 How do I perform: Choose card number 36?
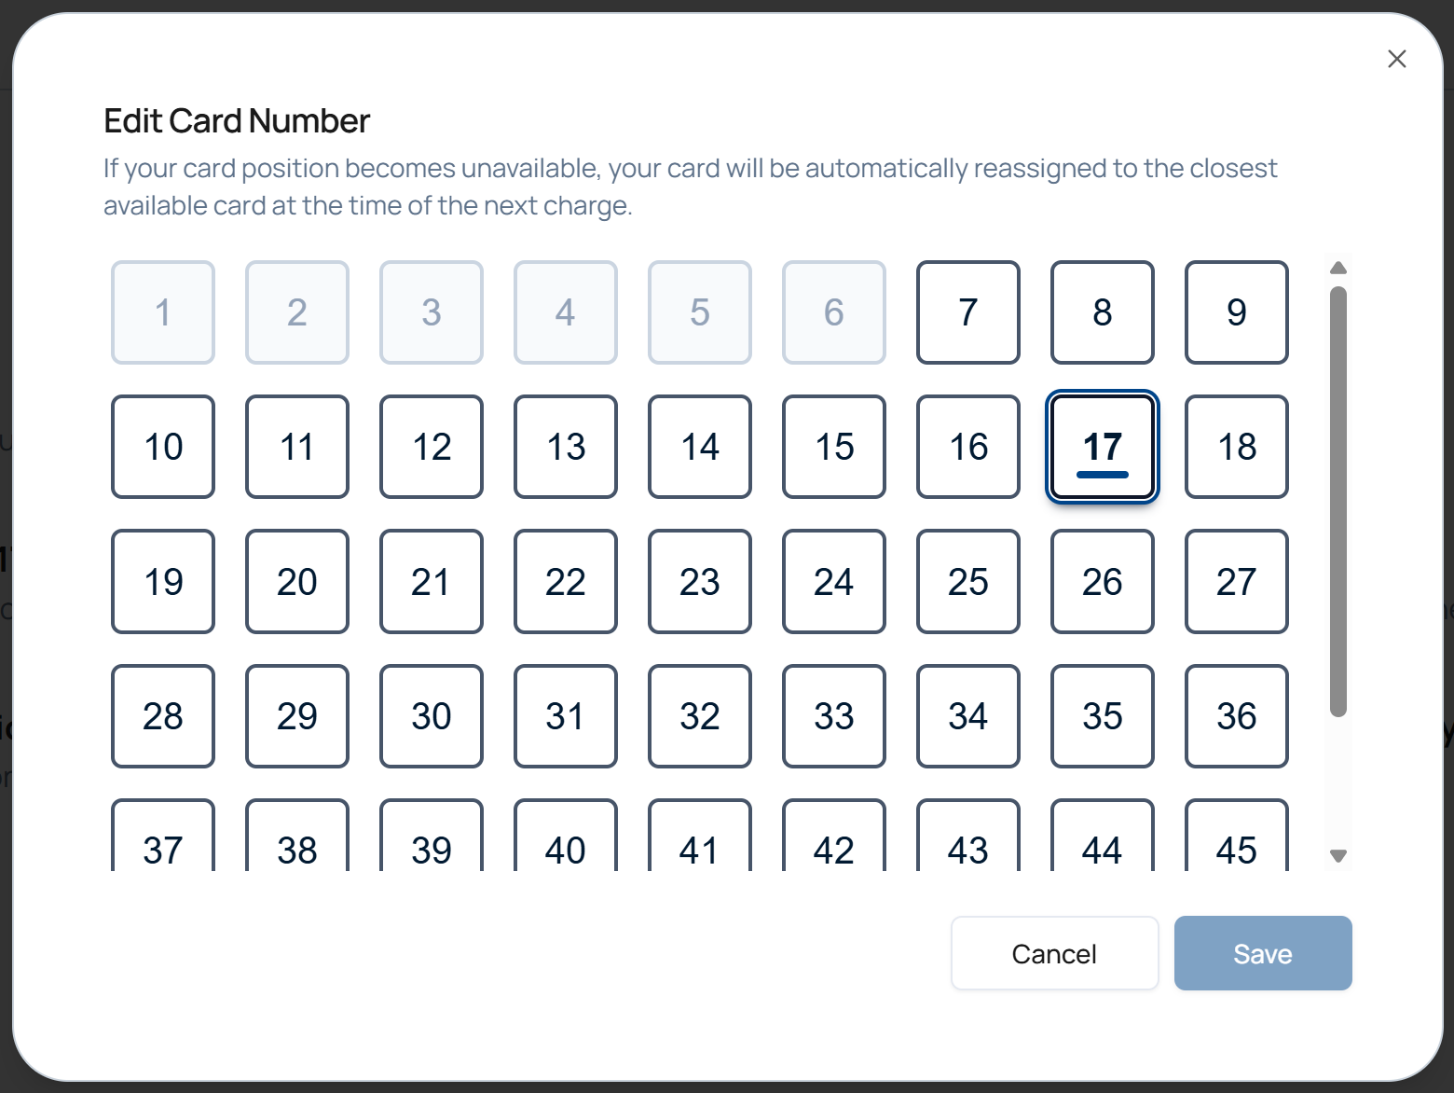pyautogui.click(x=1236, y=716)
